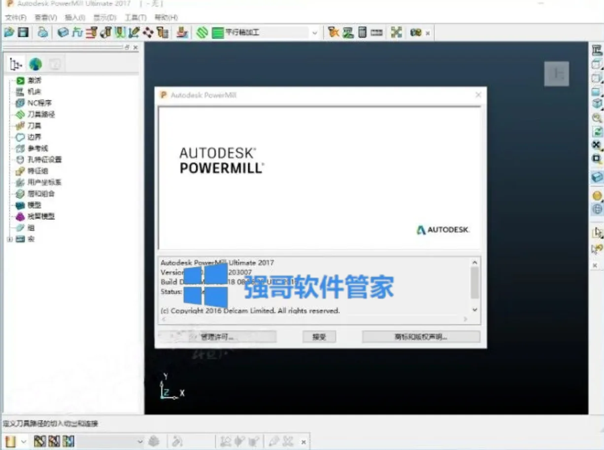The image size is (604, 450).
Task: Click Resize to fit magnifier icon
Action: pyautogui.click(x=597, y=118)
